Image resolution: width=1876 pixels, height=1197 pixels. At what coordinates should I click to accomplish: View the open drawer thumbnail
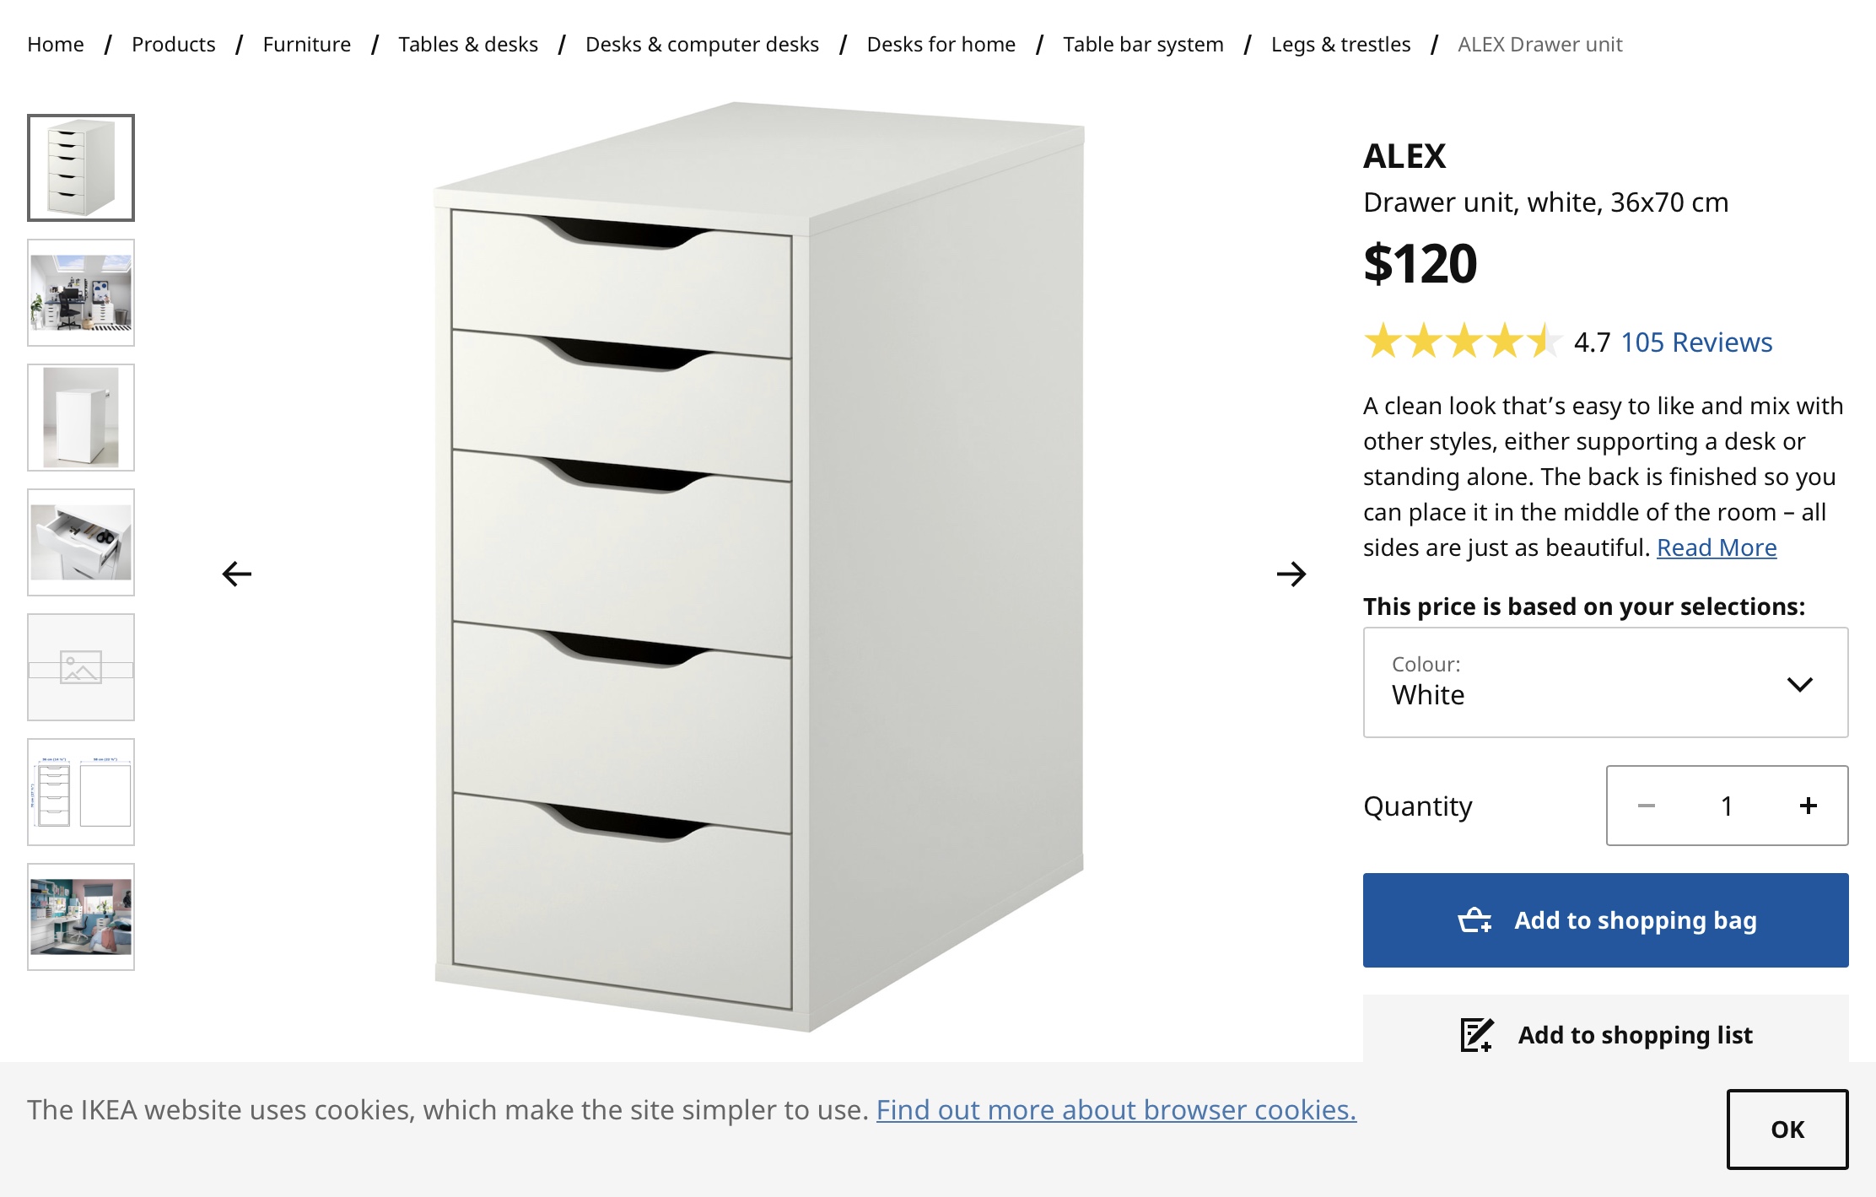coord(81,542)
